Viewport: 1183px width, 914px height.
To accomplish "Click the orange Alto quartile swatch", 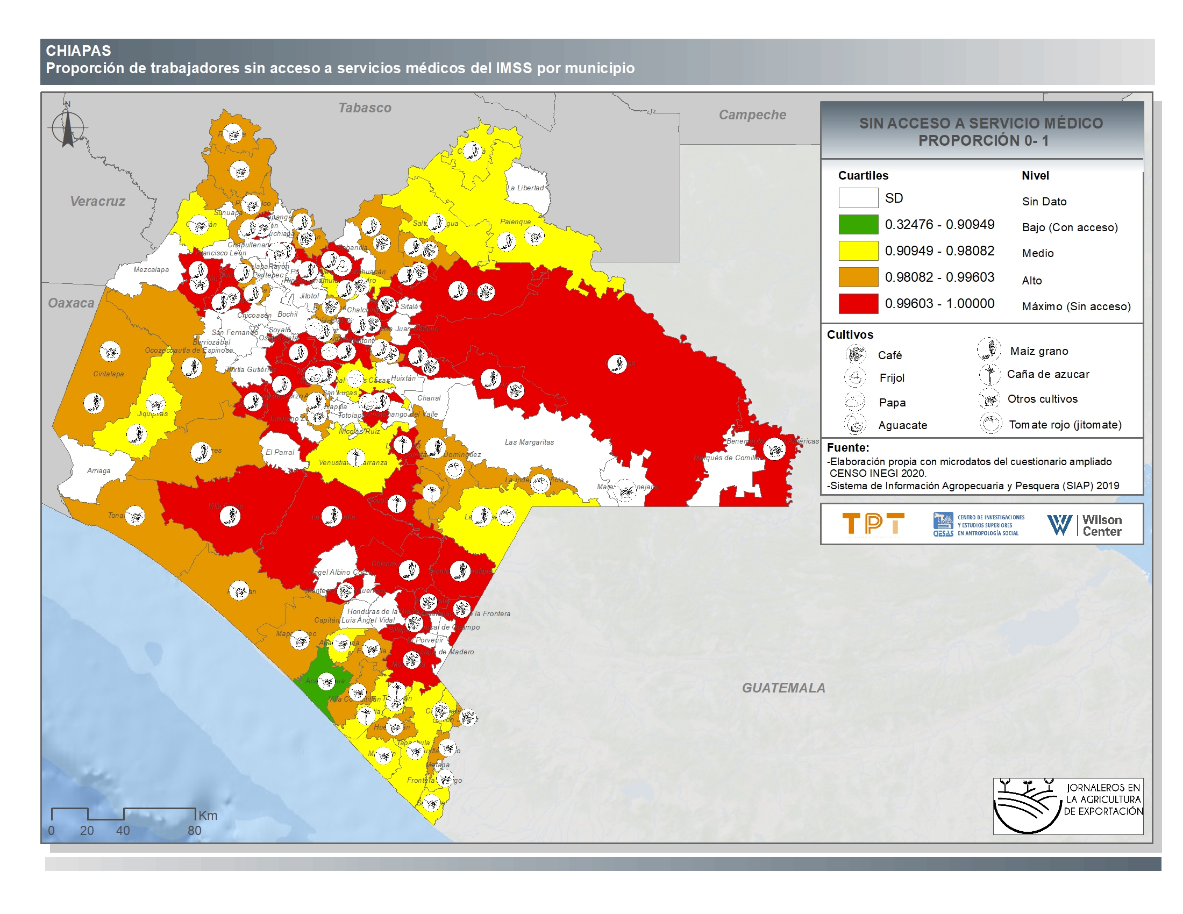I will pos(858,277).
